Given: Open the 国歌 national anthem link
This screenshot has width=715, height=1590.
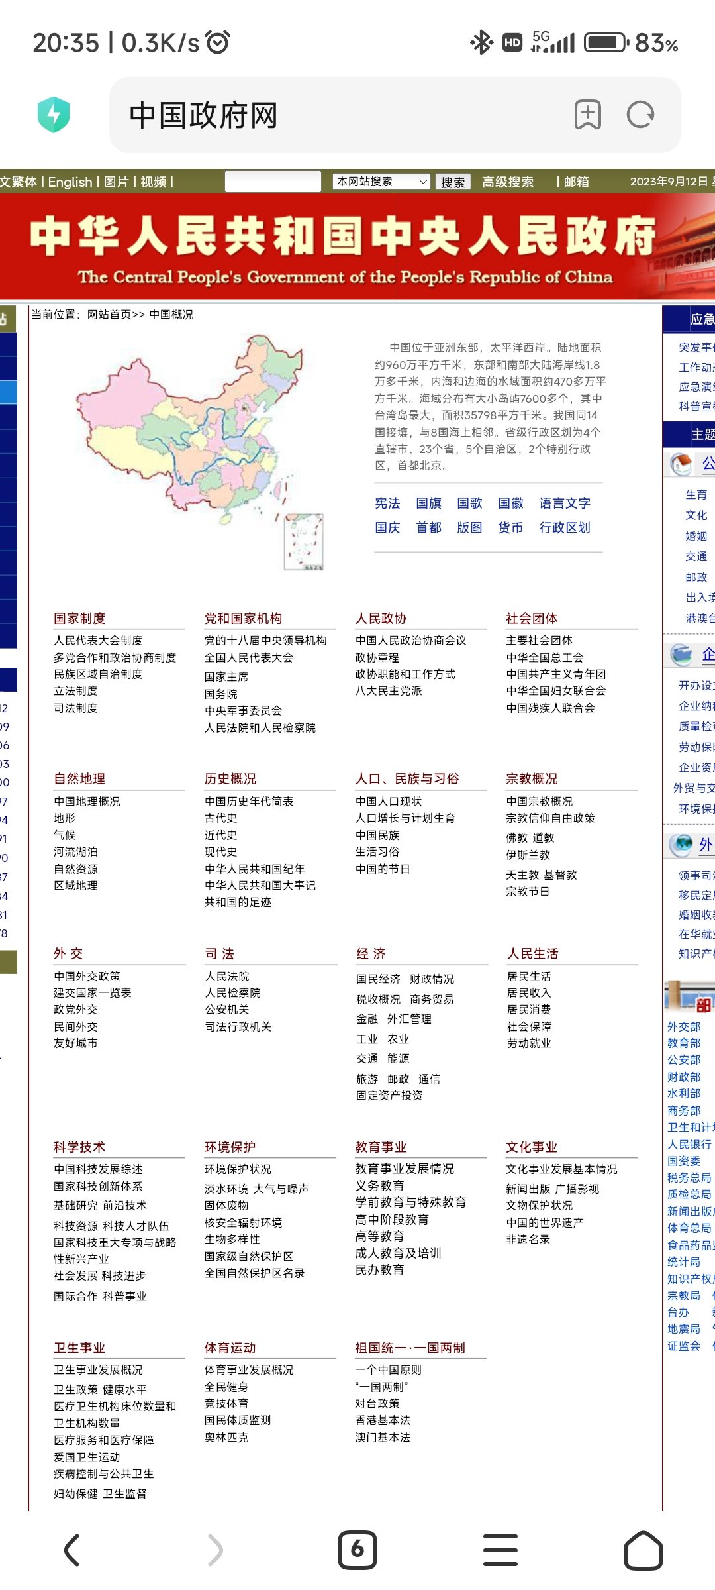Looking at the screenshot, I should [469, 503].
